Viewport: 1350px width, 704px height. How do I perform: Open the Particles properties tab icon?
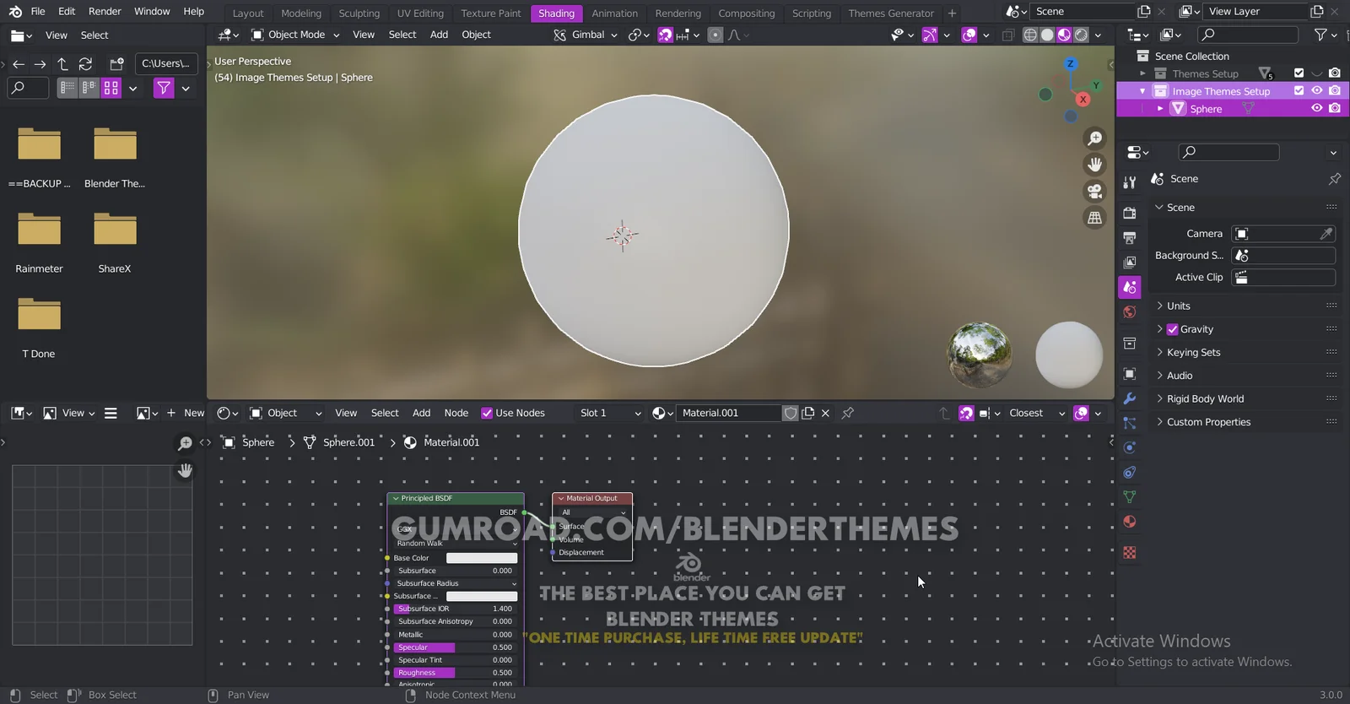(x=1130, y=423)
